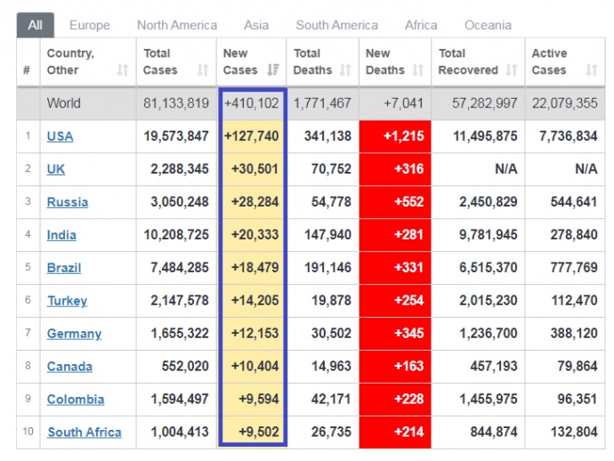
Task: Sort table by Total Deaths arrows icon
Action: pyautogui.click(x=345, y=70)
